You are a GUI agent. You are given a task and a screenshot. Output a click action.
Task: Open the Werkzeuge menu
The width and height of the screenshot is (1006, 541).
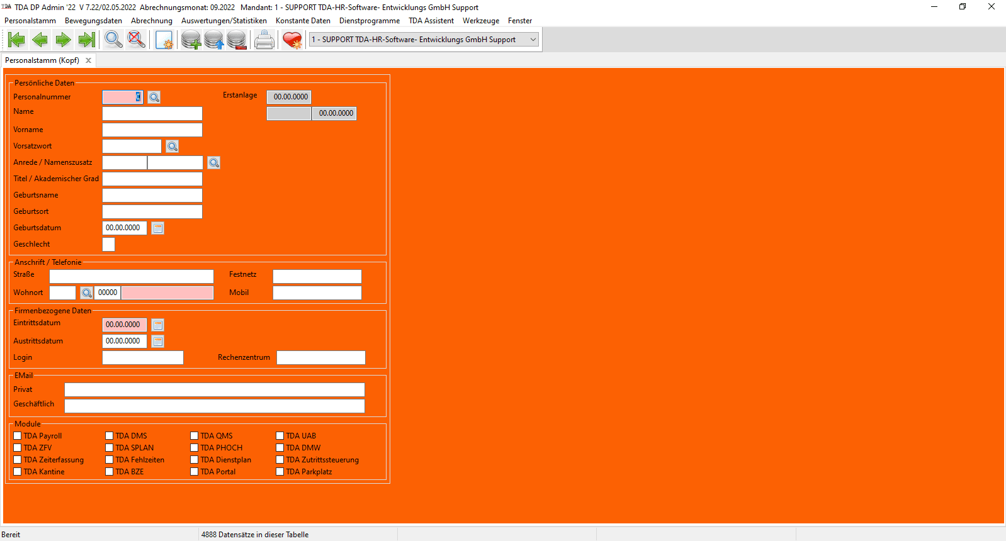point(480,21)
